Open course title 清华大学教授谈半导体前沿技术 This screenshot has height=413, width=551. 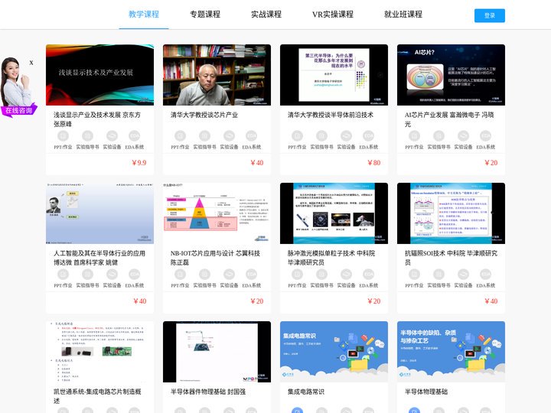[331, 115]
